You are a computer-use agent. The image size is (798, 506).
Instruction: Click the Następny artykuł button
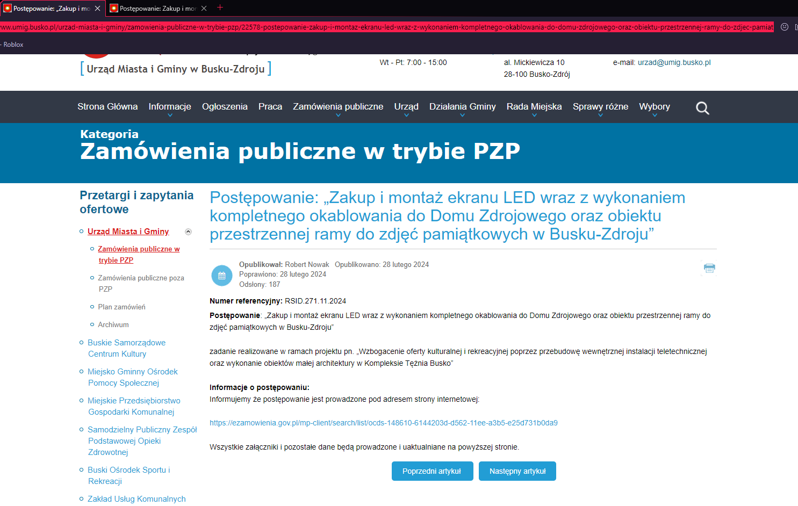pos(517,471)
